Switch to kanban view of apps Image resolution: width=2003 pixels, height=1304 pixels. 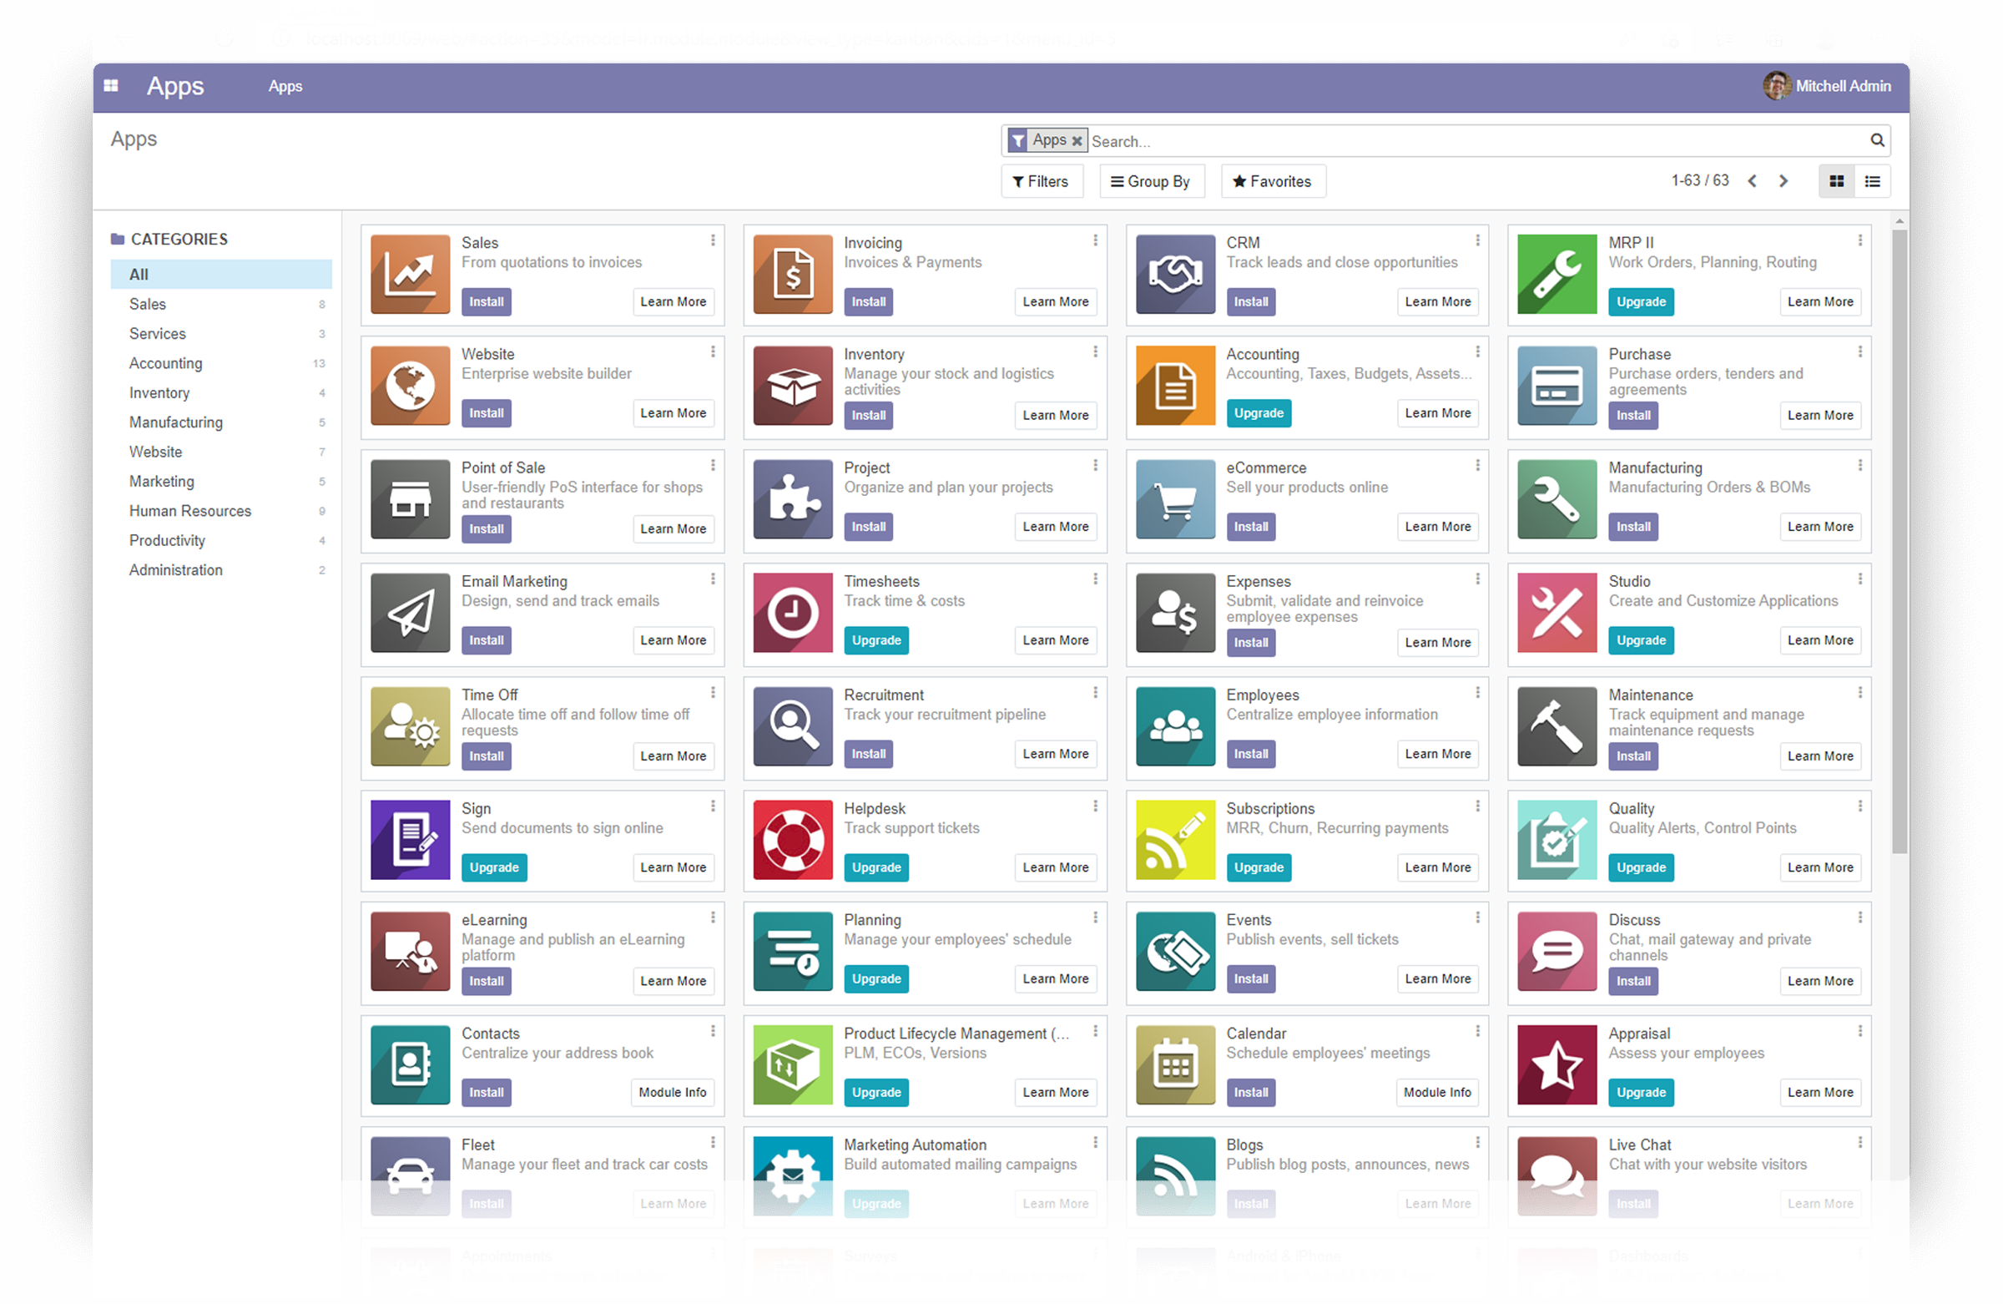[x=1836, y=180]
